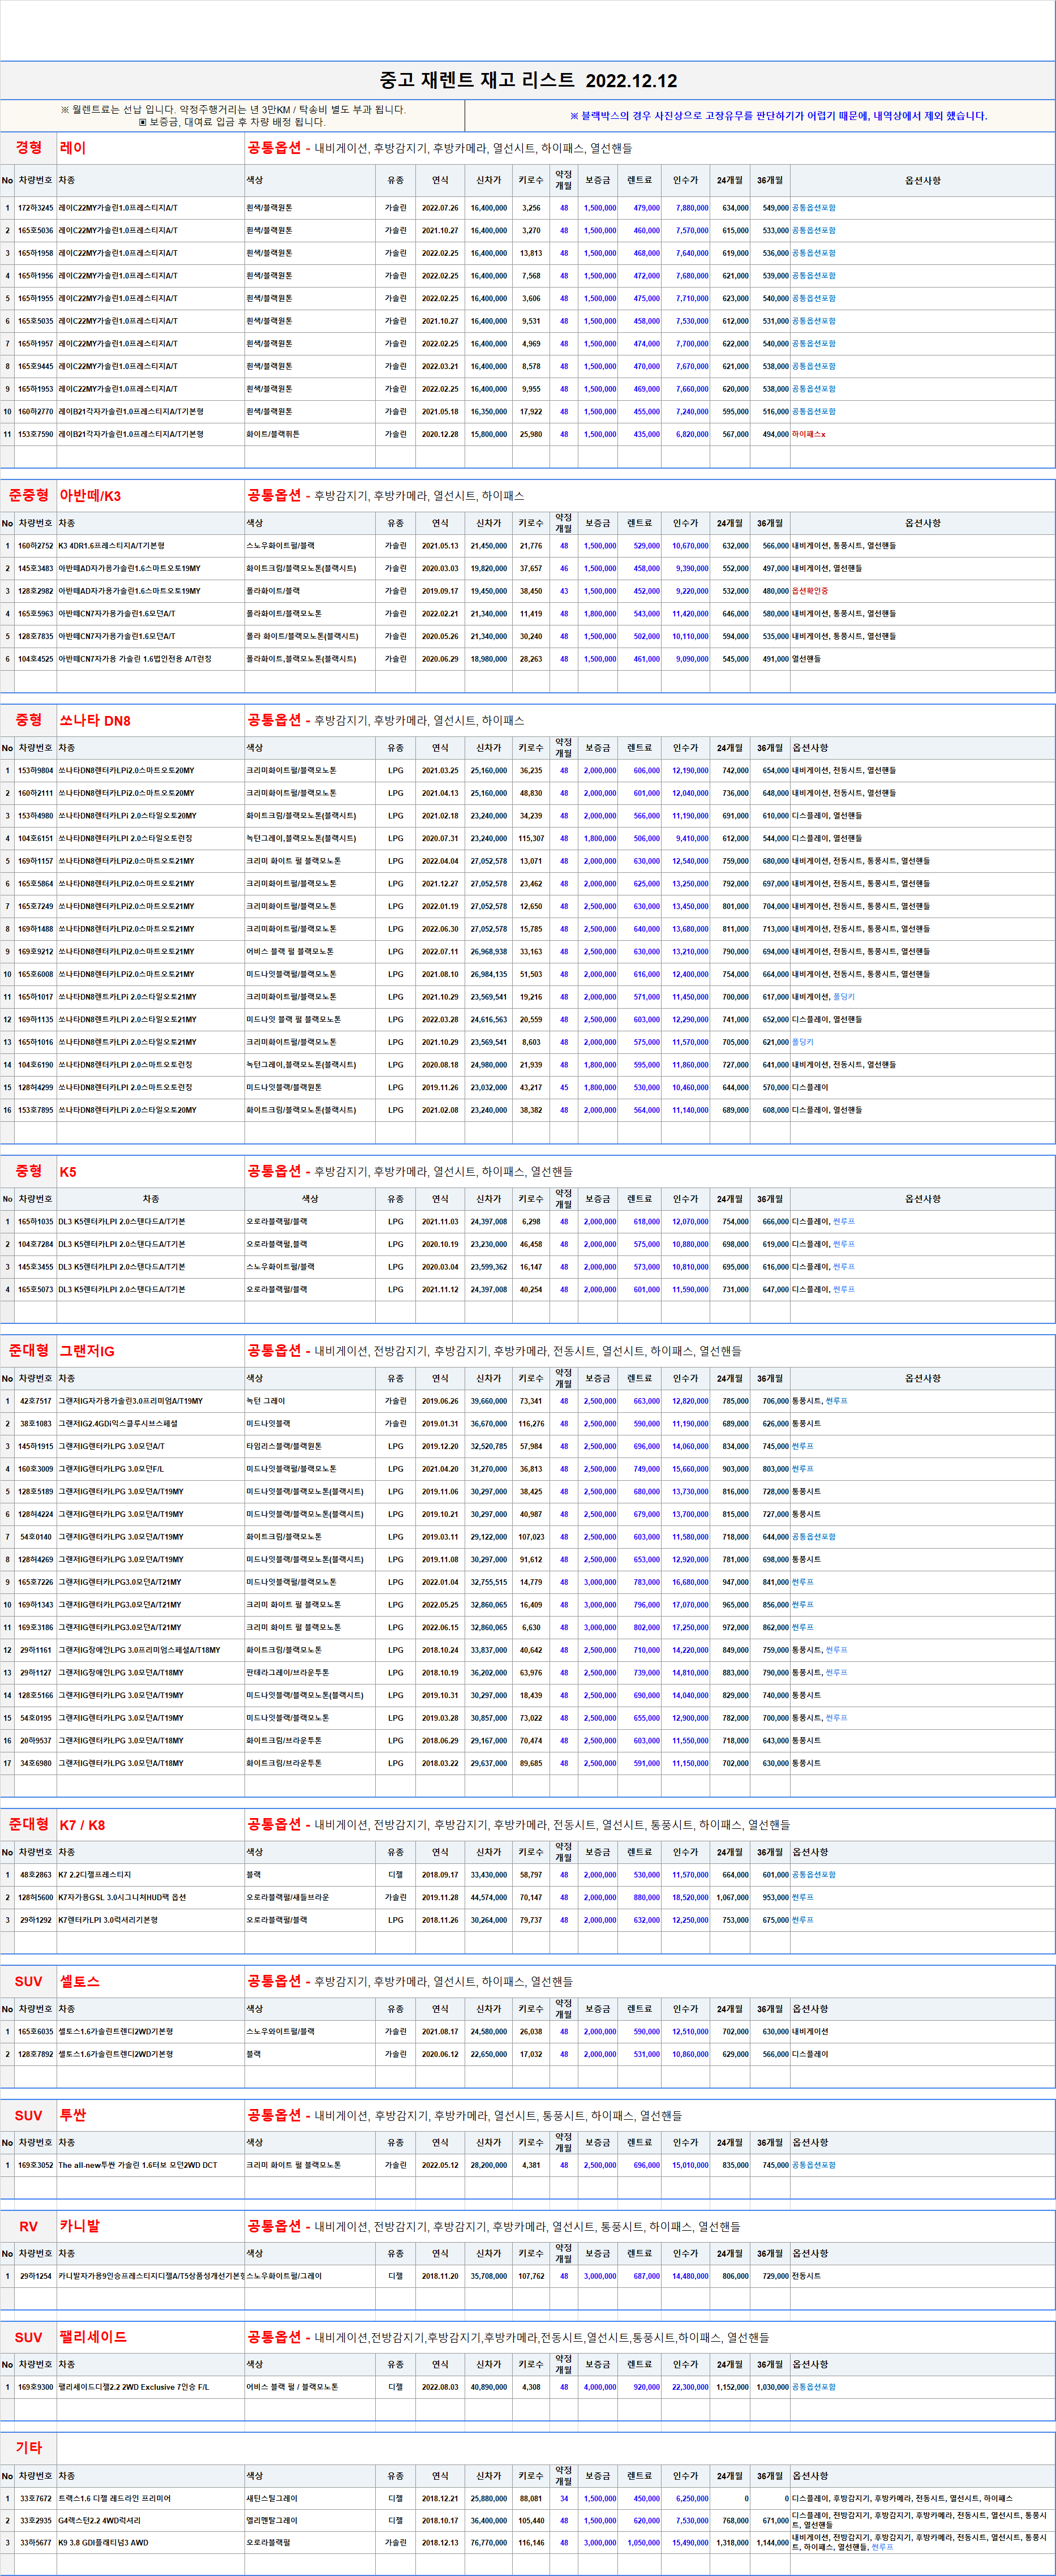Click vehicle number 54호0140
This screenshot has height=2576, width=1056.
pos(35,1537)
